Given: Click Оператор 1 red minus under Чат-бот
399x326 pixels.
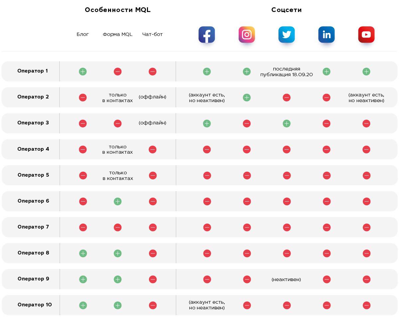Looking at the screenshot, I should (x=153, y=72).
